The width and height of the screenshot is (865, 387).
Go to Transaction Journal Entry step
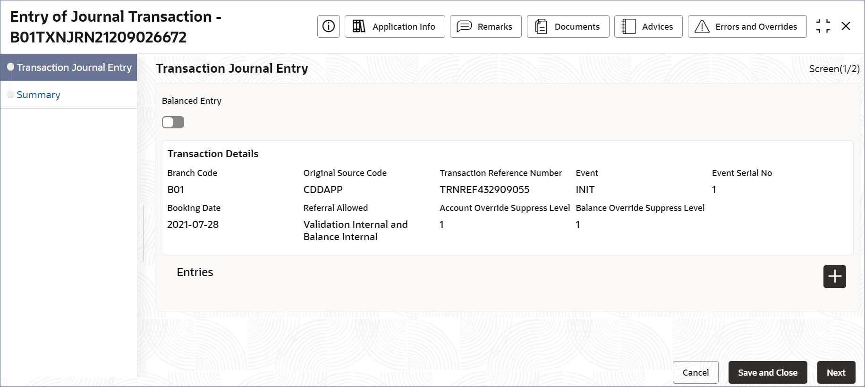coord(74,67)
